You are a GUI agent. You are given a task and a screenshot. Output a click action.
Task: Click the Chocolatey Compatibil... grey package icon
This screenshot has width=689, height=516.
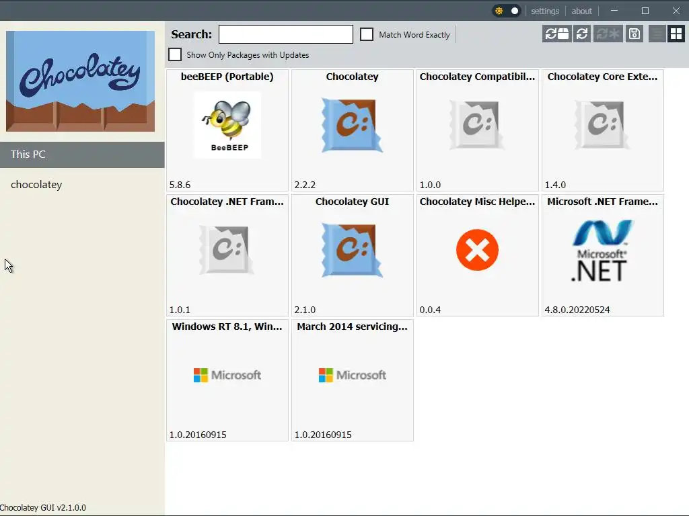pos(477,125)
